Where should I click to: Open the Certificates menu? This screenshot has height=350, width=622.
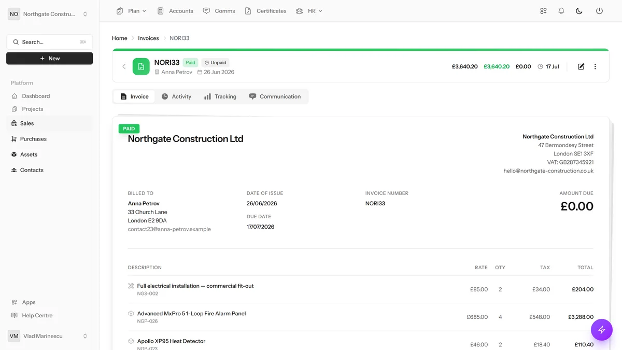(x=265, y=11)
